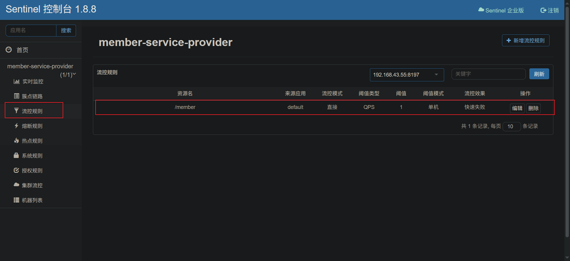
Task: Click the lightning bolt icon for 熔断规则
Action: click(x=16, y=126)
